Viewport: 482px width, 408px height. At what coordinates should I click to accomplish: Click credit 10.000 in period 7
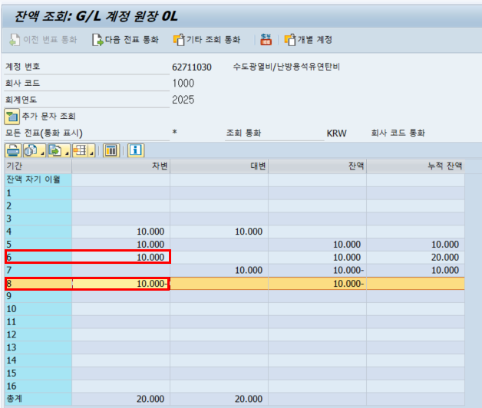(249, 270)
